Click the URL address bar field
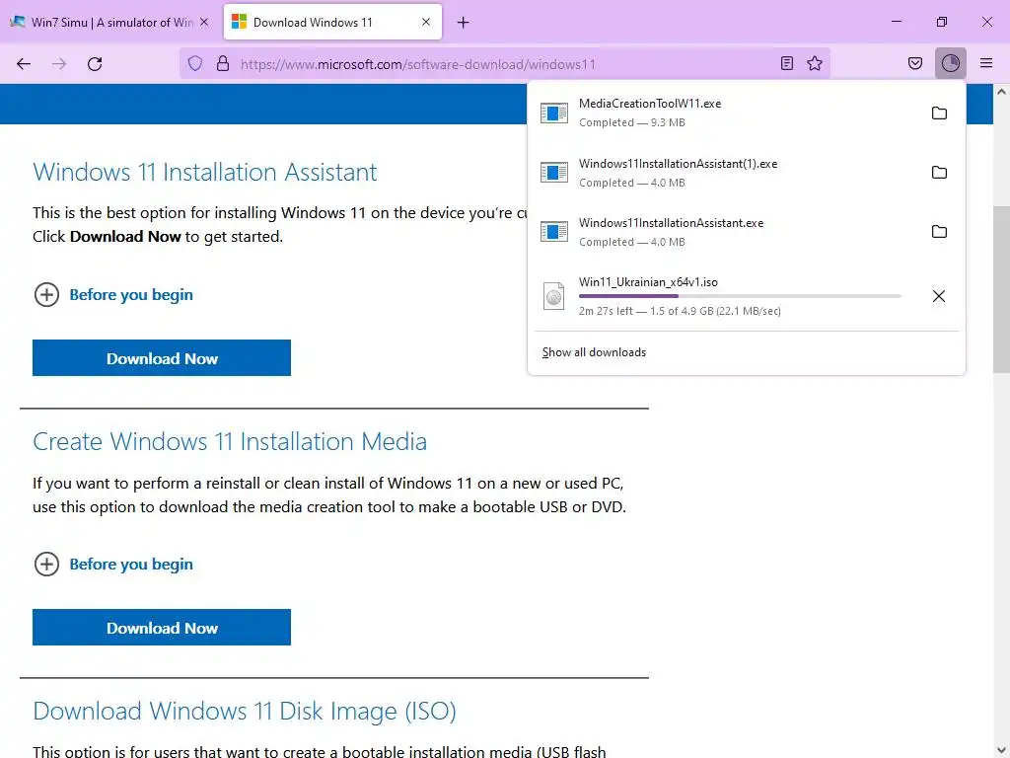Screen dimensions: 1010x758 click(505, 64)
